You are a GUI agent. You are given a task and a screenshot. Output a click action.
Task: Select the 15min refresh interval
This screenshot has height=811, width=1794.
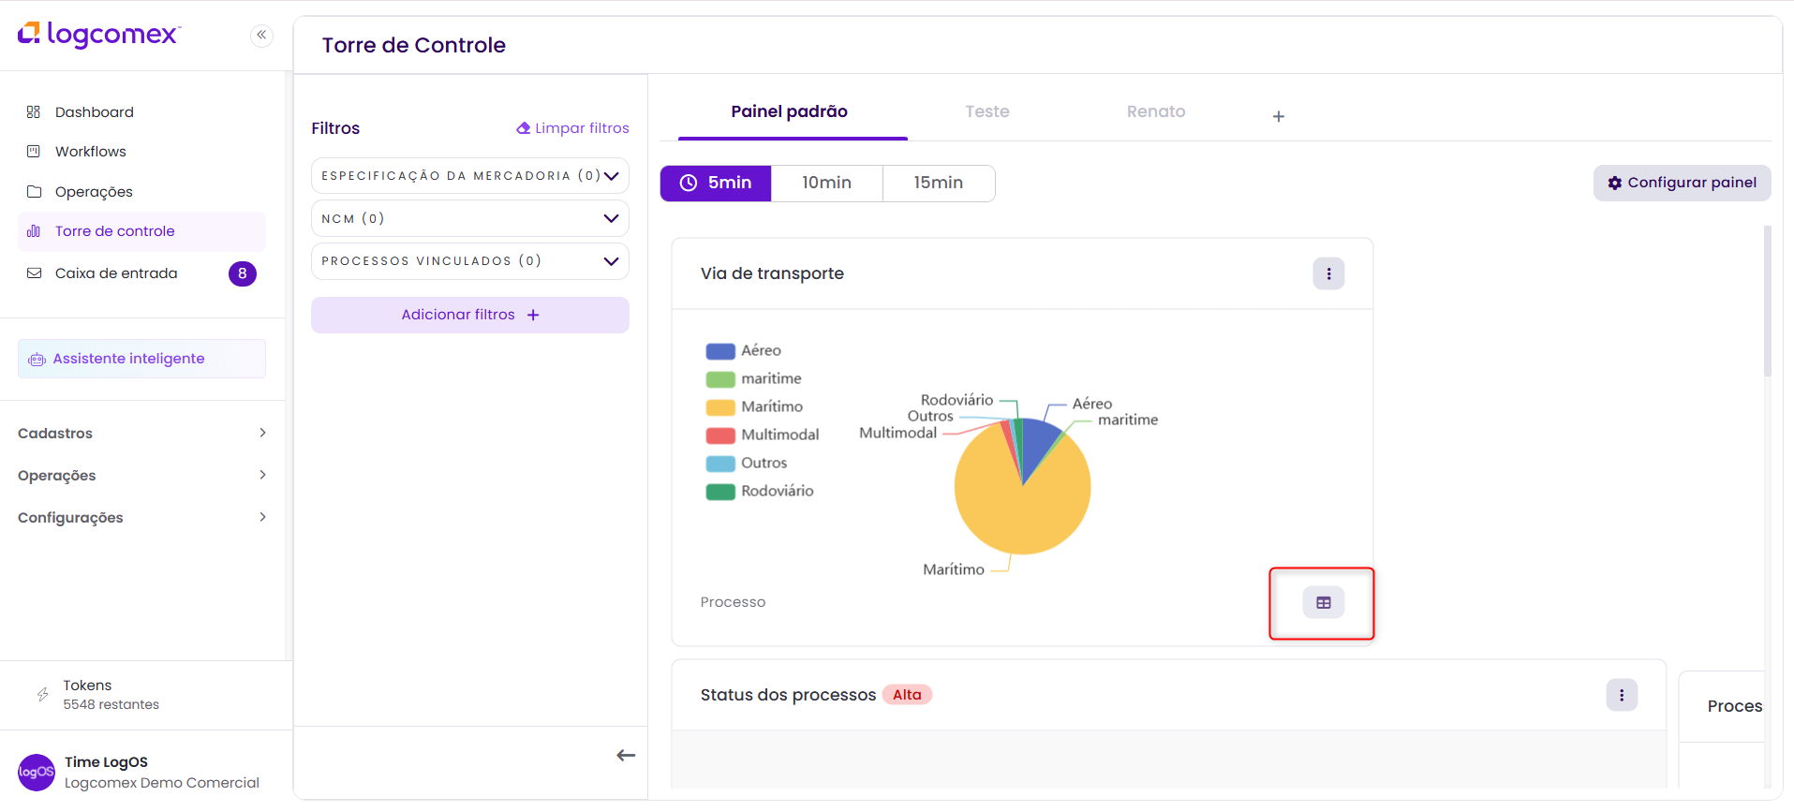click(x=938, y=184)
